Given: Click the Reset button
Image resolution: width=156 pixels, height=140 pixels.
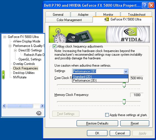Looking at the screenshot, I should (x=135, y=123).
